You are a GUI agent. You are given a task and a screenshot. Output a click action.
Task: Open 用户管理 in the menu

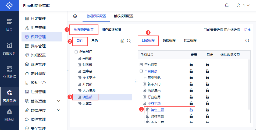coord(38,28)
